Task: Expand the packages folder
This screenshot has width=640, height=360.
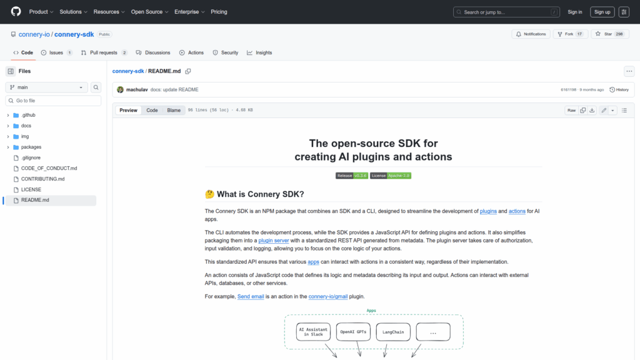Action: (x=7, y=147)
